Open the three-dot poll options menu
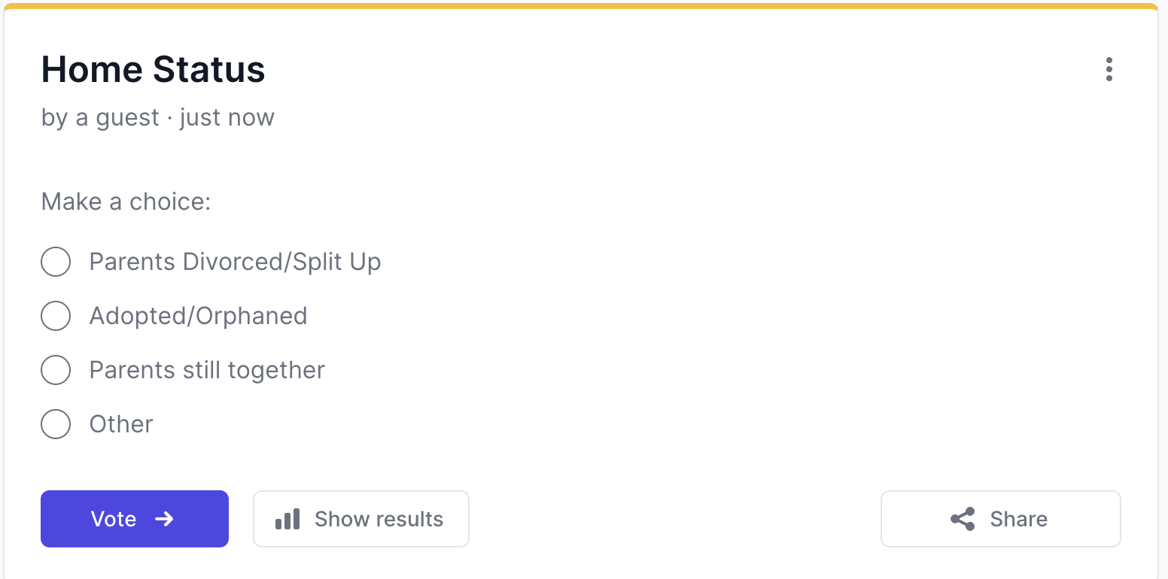 [x=1109, y=69]
